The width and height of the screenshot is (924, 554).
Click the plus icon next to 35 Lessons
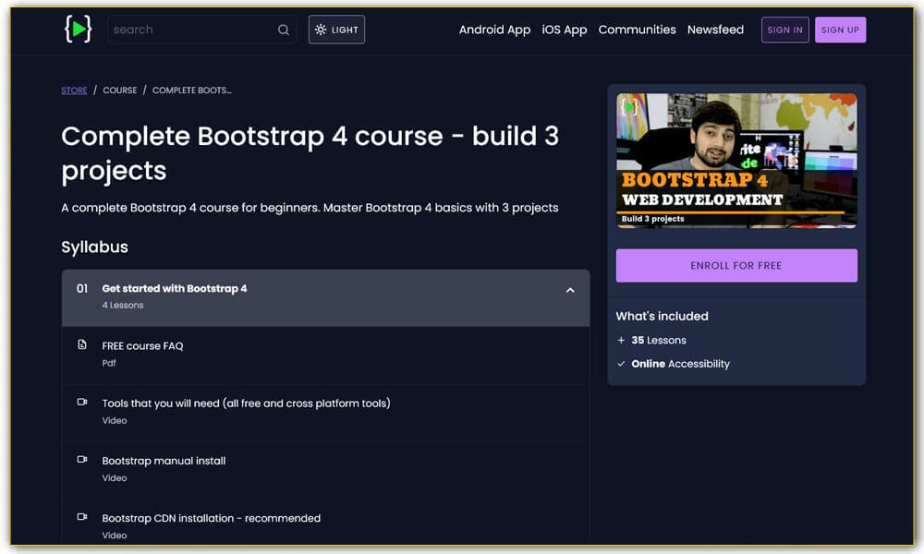(621, 341)
